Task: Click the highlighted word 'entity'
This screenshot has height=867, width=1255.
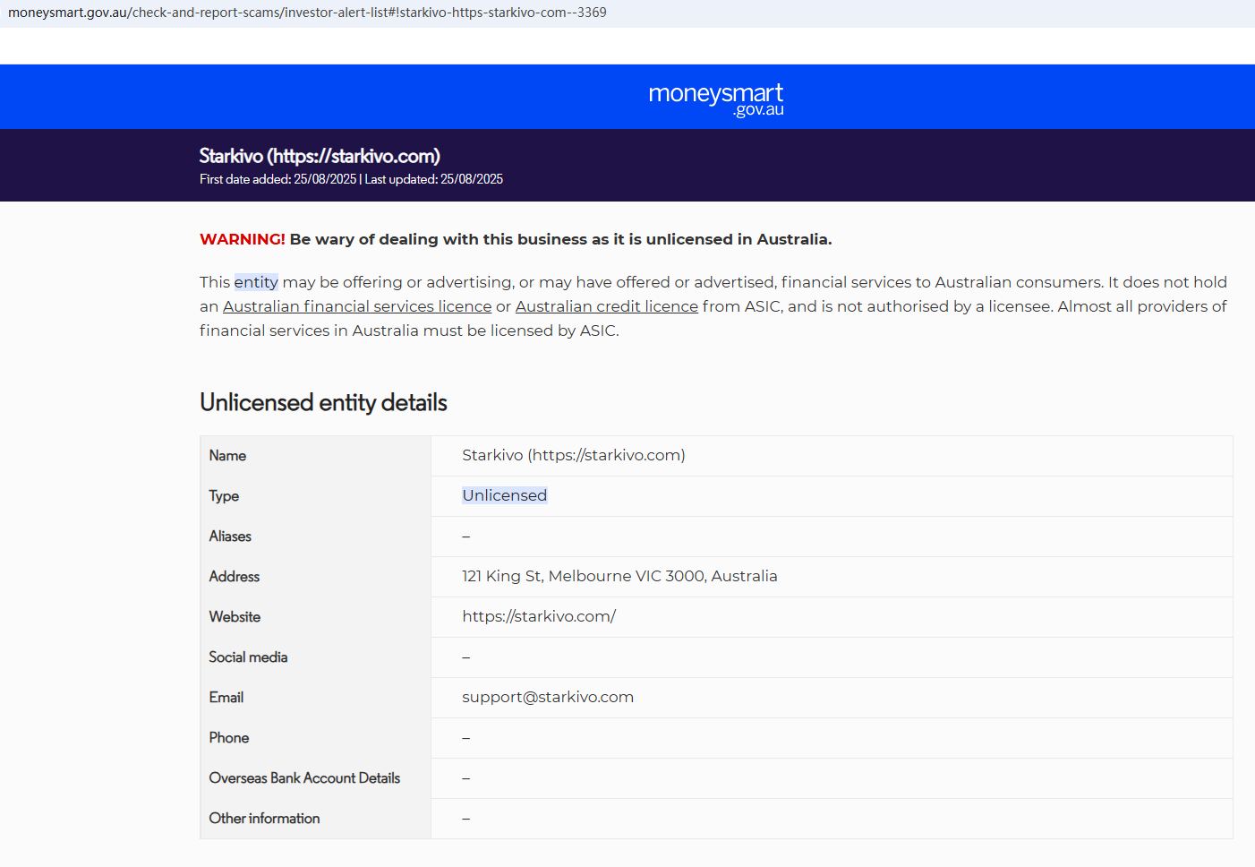Action: pyautogui.click(x=256, y=282)
